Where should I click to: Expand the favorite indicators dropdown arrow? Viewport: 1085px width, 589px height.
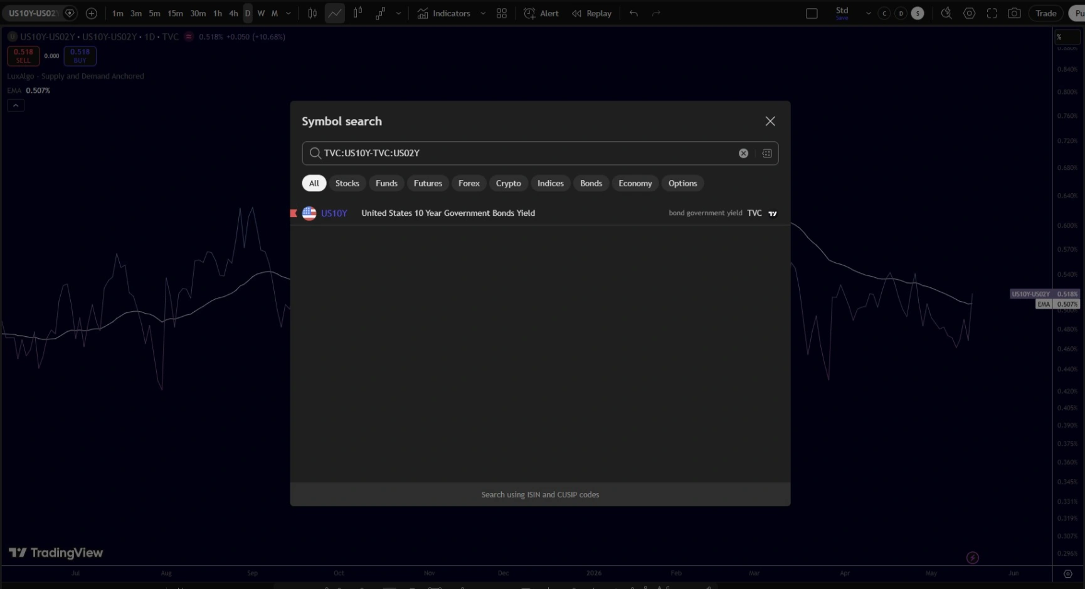(483, 13)
